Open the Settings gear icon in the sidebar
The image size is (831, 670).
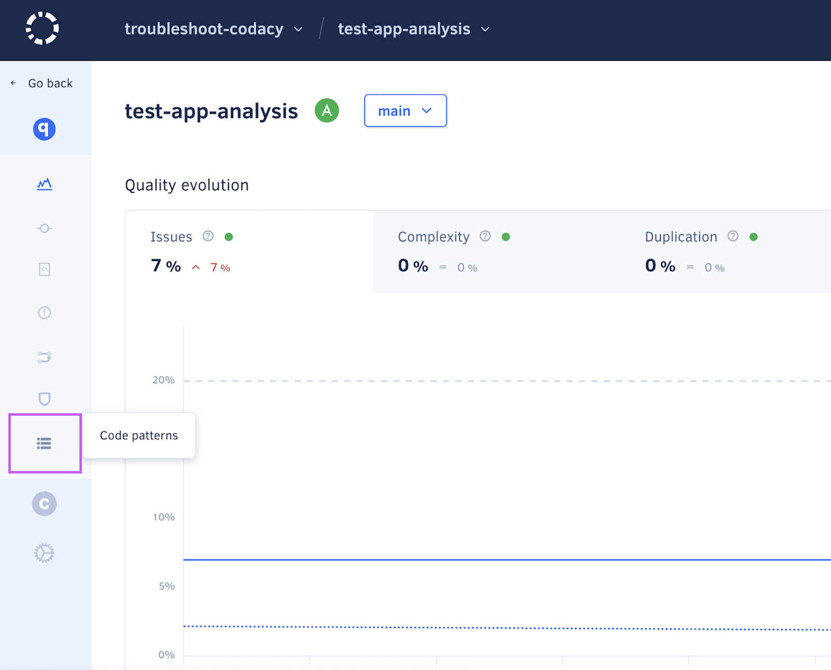[44, 553]
